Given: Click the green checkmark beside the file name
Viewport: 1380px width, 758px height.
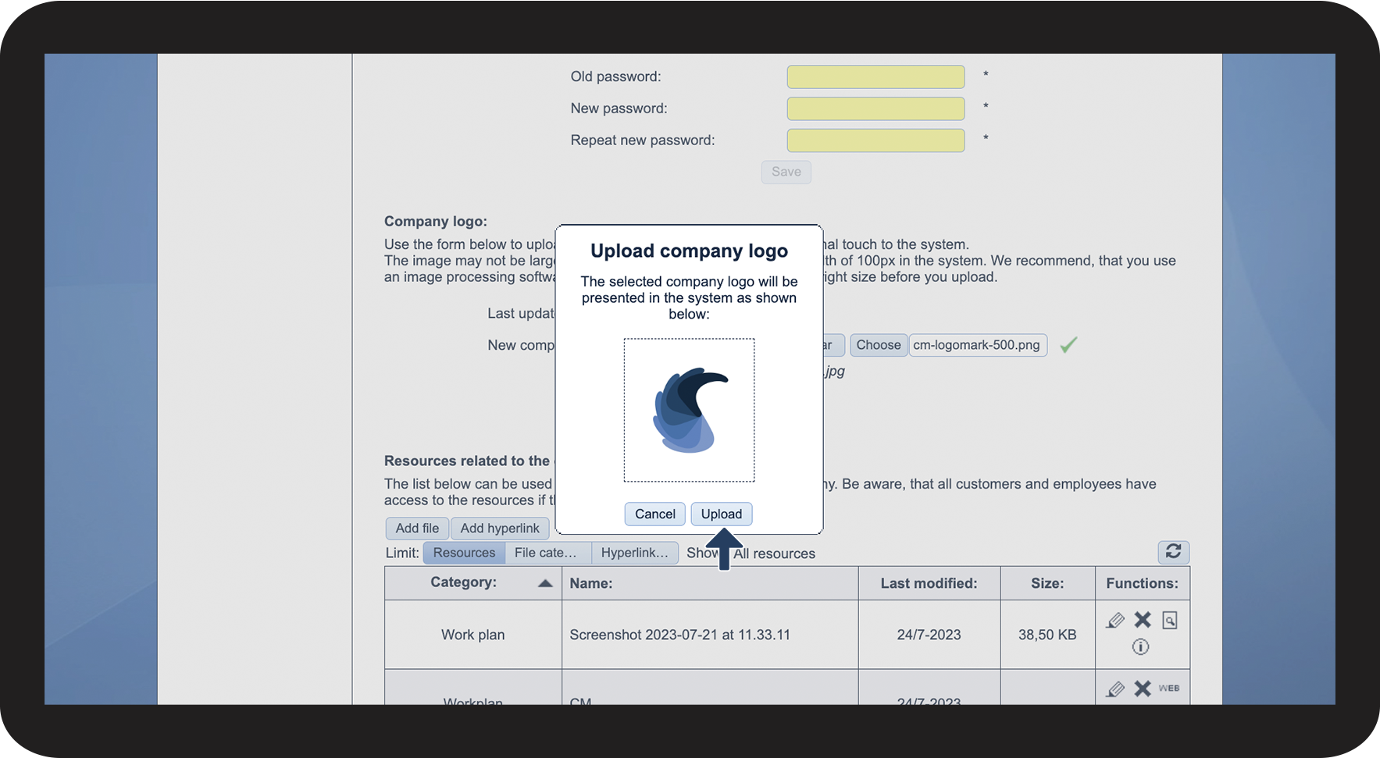Looking at the screenshot, I should click(x=1068, y=344).
